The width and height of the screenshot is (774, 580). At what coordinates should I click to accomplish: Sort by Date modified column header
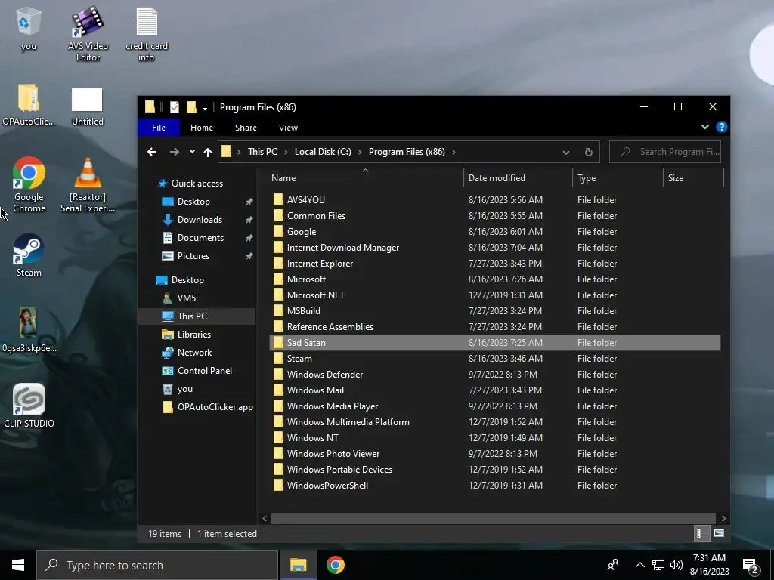click(518, 178)
